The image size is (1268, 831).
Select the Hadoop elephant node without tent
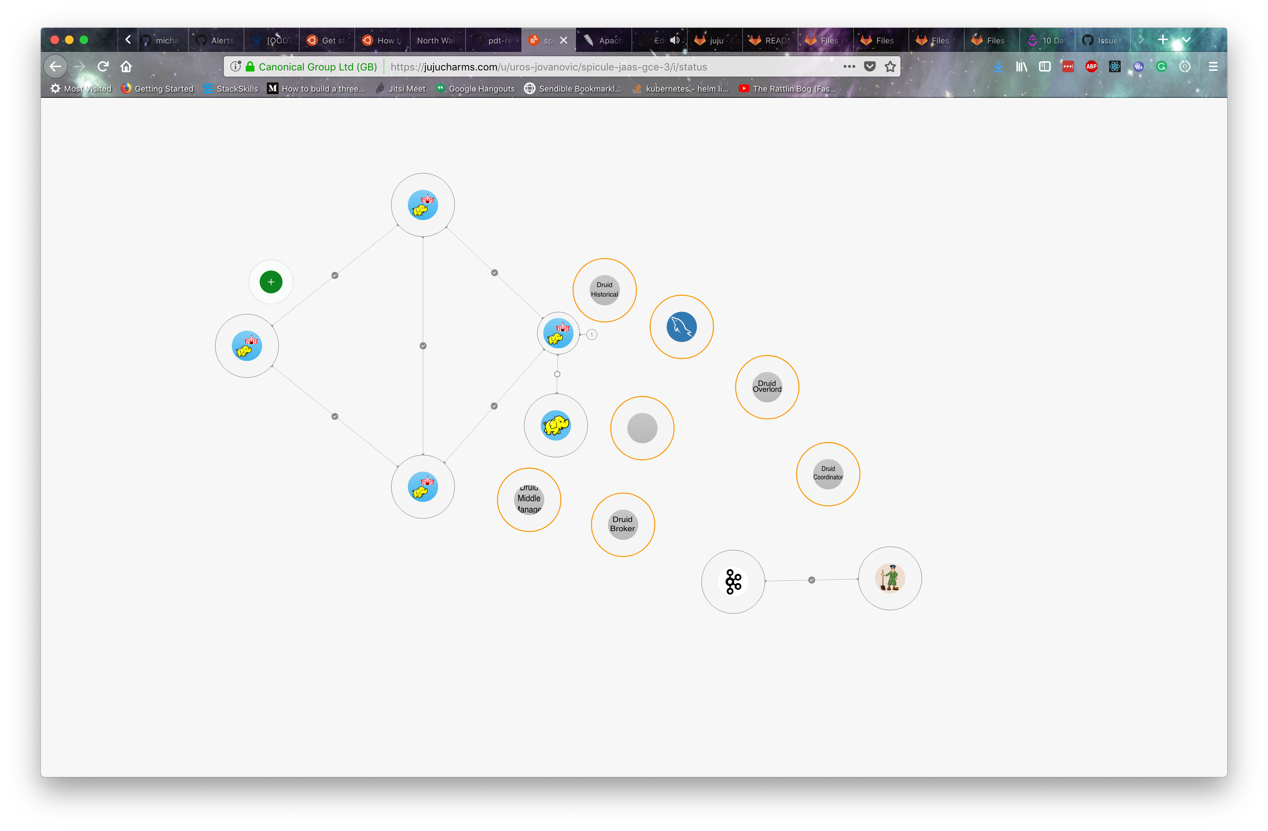click(x=556, y=425)
